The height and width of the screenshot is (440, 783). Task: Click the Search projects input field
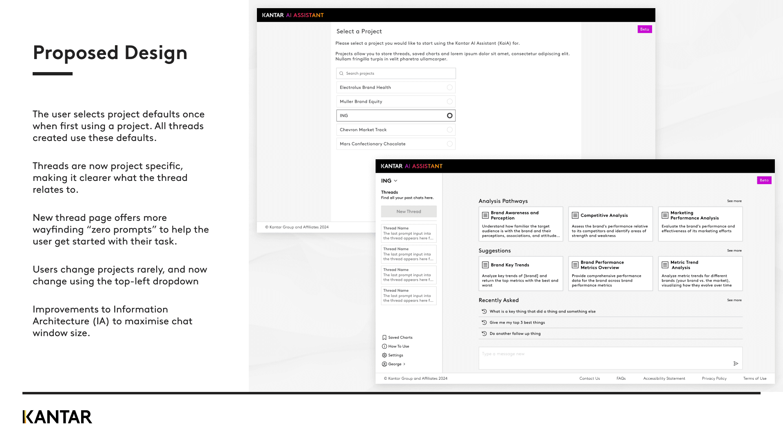[x=396, y=73]
